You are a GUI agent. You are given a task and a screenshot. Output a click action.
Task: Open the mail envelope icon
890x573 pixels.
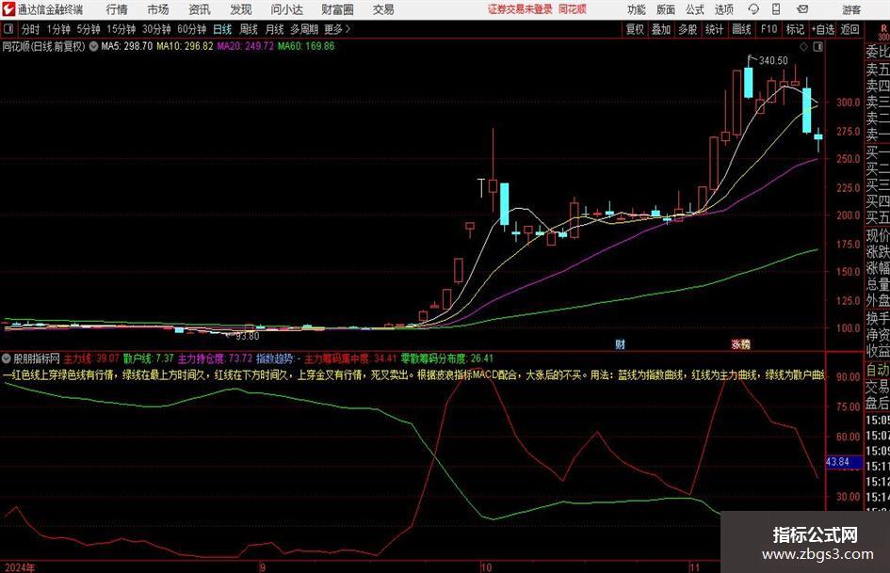pos(802,9)
